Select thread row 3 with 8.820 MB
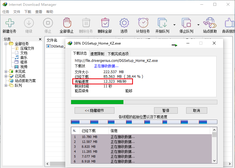Viewport: 235px width, 168px height. click(142, 147)
